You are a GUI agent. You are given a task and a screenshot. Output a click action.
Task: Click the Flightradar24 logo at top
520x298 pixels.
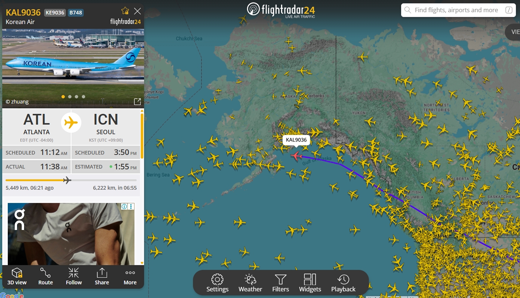click(281, 10)
